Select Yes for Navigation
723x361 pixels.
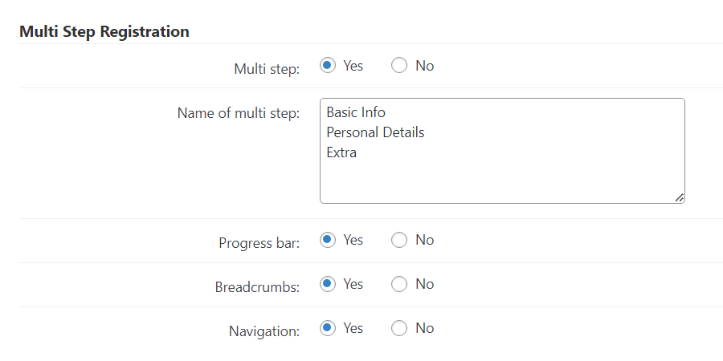328,328
